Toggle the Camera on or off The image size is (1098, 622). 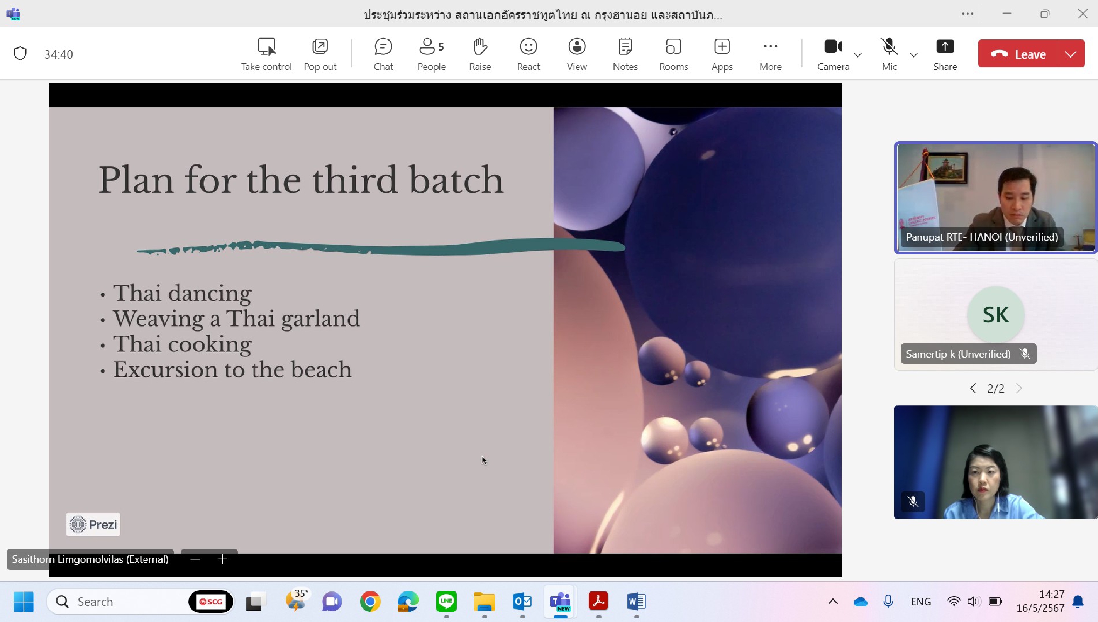pos(833,54)
